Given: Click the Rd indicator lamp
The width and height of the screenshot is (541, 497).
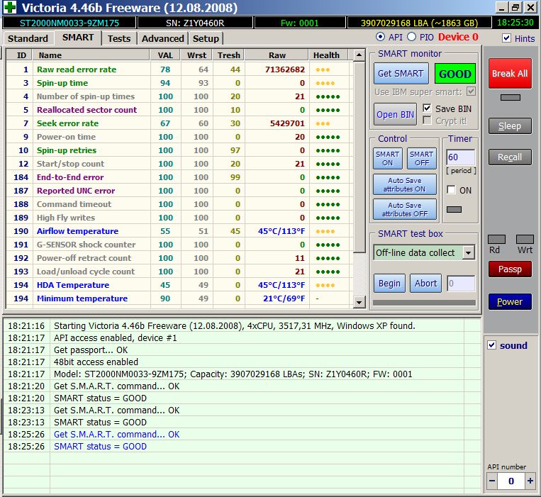Looking at the screenshot, I should [x=496, y=239].
